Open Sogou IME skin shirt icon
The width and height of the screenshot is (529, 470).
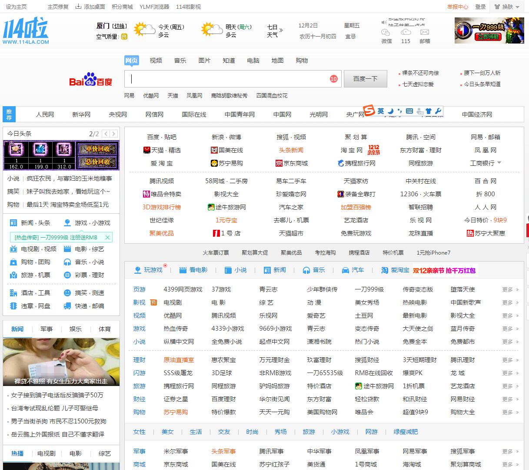[429, 111]
